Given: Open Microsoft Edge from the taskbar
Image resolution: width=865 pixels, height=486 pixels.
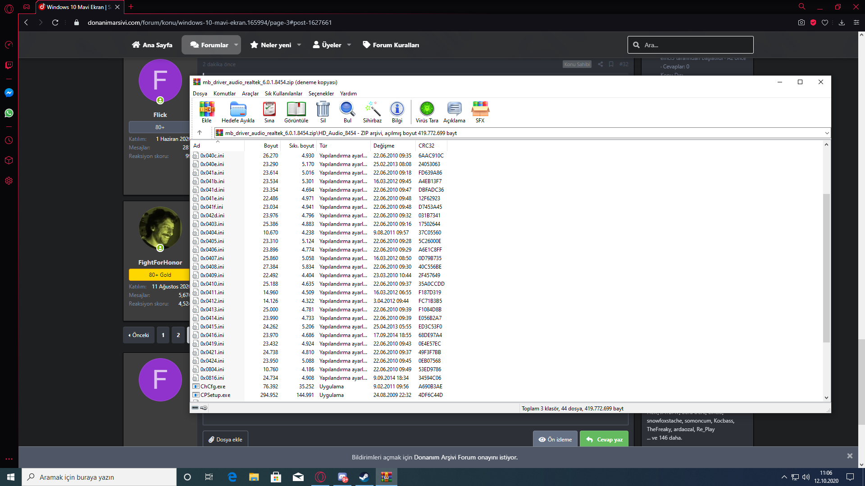Looking at the screenshot, I should [x=232, y=477].
